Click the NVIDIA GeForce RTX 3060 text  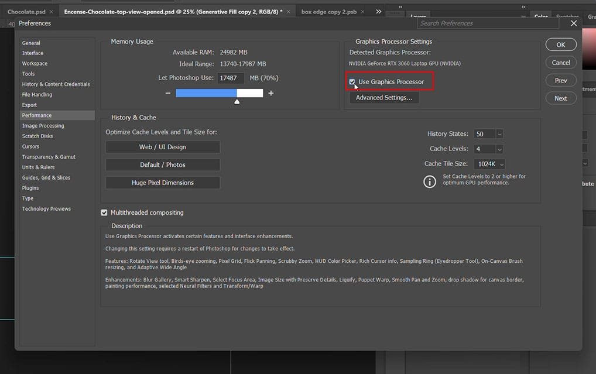pos(405,63)
